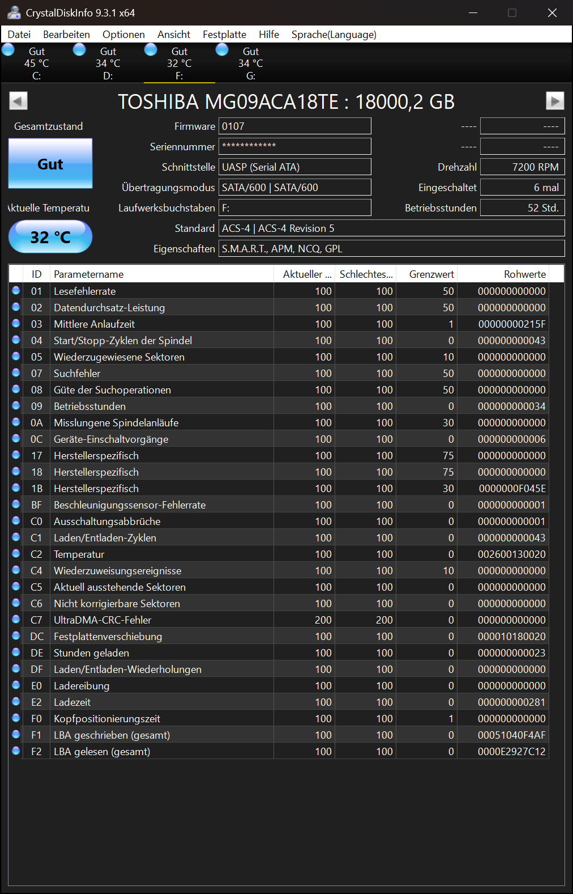Open the Bearbeiten menu
Image resolution: width=573 pixels, height=894 pixels.
pos(66,35)
